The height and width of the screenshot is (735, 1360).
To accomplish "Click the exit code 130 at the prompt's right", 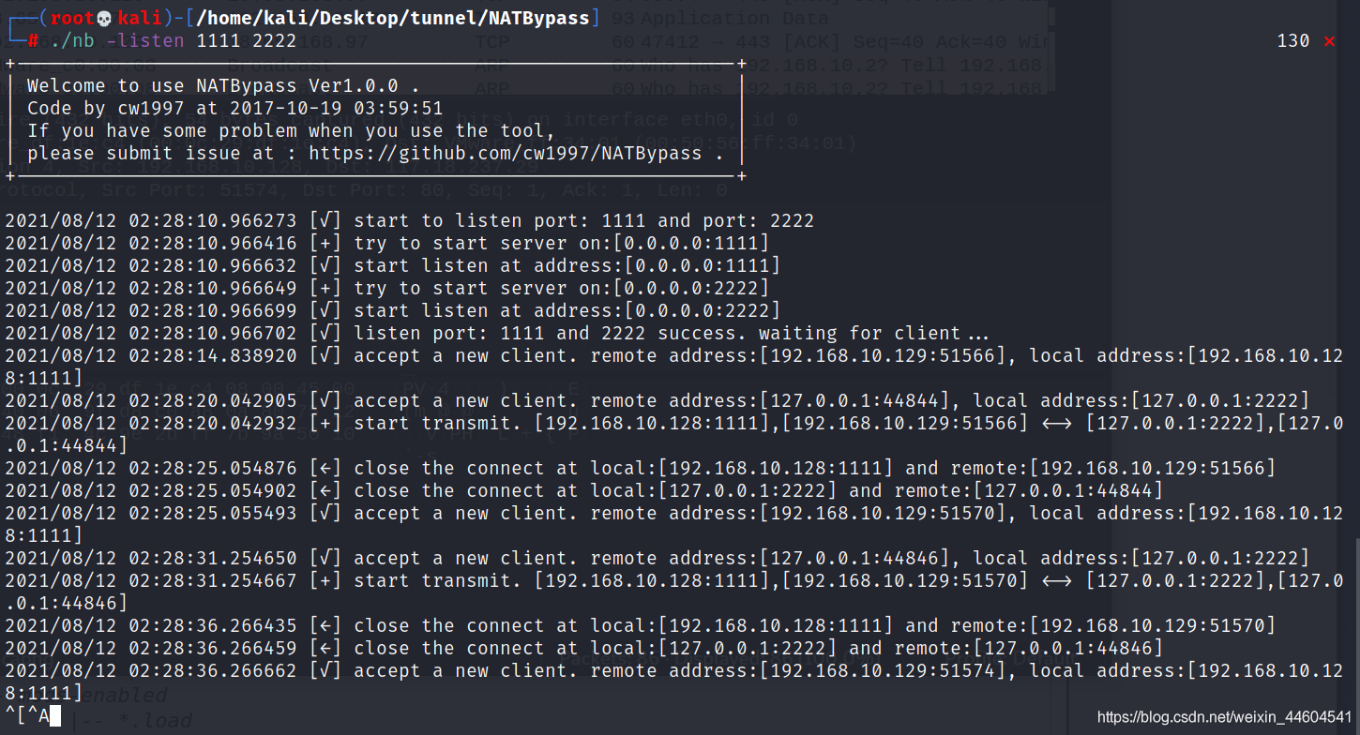I will (x=1293, y=41).
